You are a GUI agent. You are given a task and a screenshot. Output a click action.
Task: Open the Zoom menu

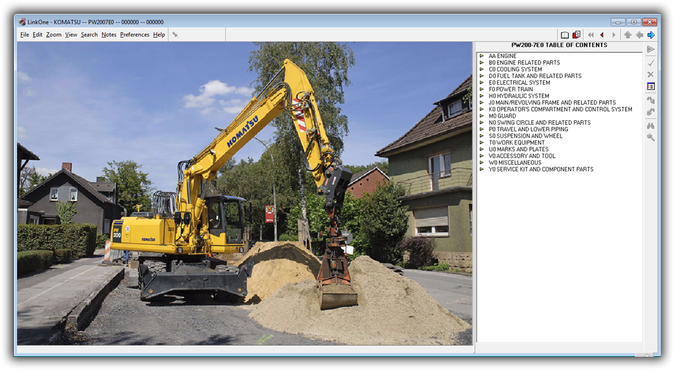(x=54, y=35)
